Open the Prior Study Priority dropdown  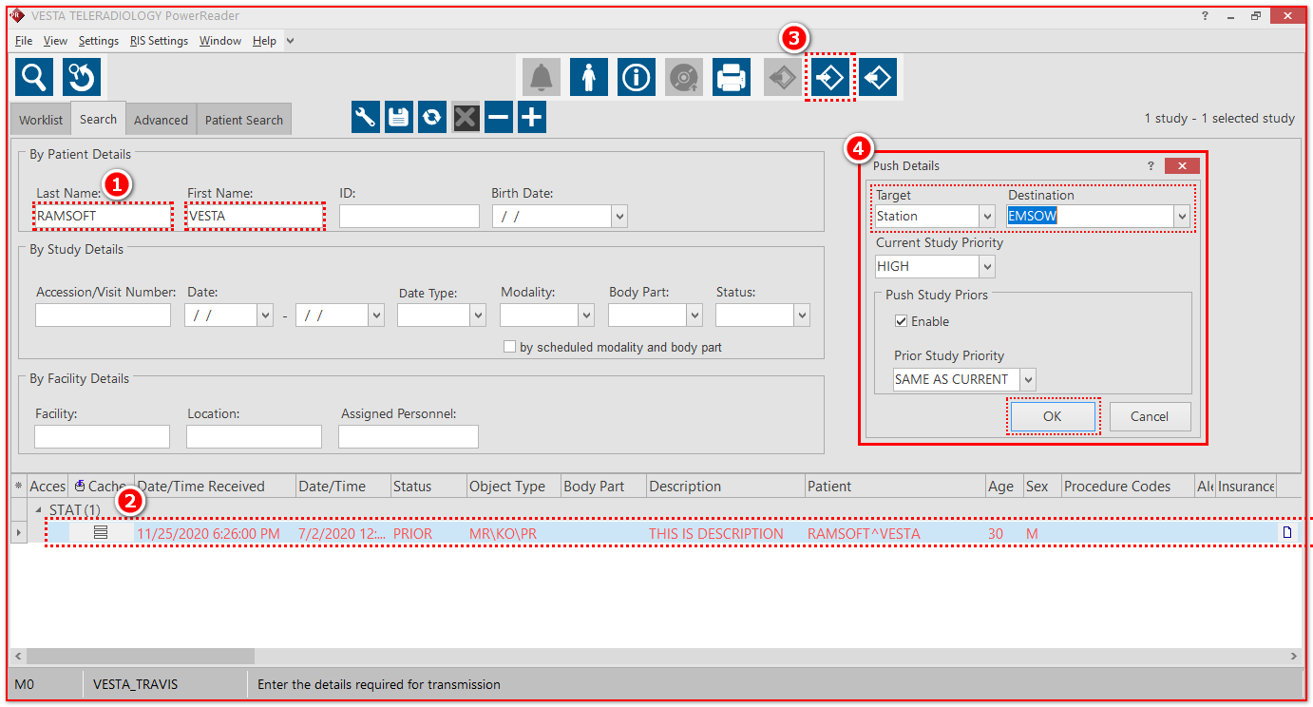tap(1028, 379)
